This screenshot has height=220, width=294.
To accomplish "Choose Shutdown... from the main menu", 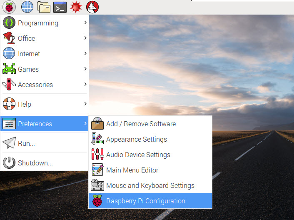I will (x=45, y=162).
